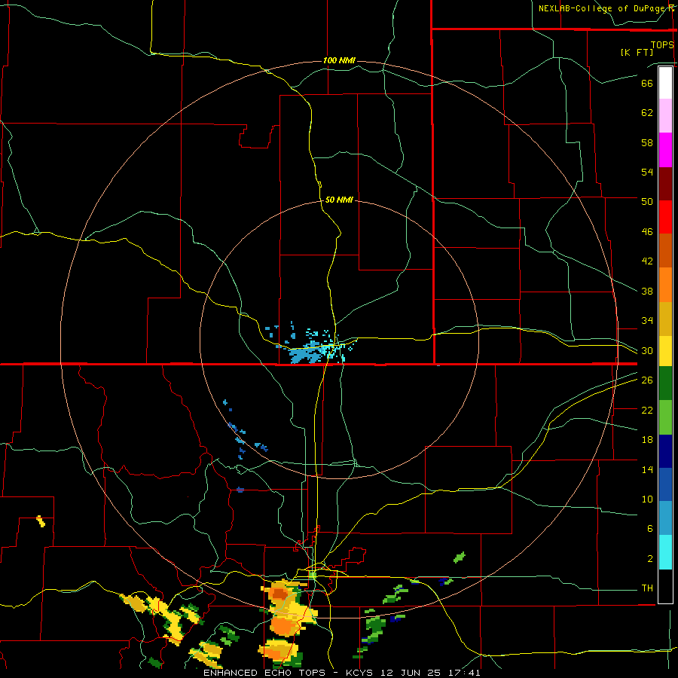
Task: Click the 17:41 timestamp in the caption
Action: coord(465,673)
